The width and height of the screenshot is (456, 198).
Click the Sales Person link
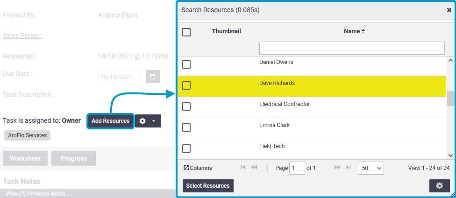pos(23,35)
